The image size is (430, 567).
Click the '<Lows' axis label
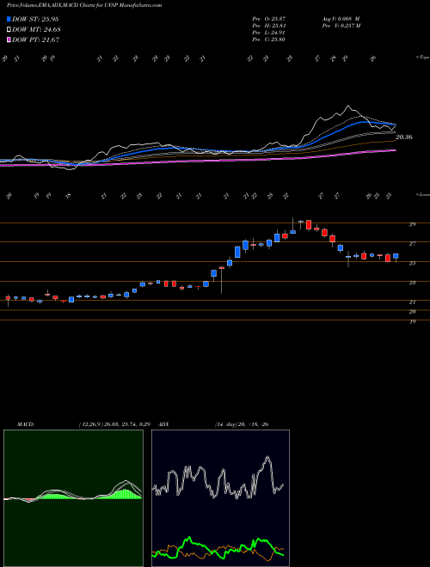point(422,195)
